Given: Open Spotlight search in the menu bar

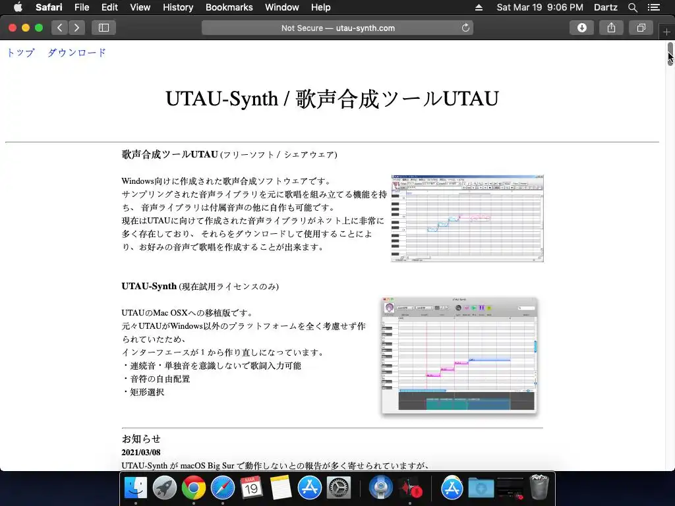Looking at the screenshot, I should pos(632,7).
